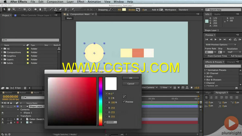Select the Zoom magnifier tool
This screenshot has width=242, height=136.
pyautogui.click(x=14, y=9)
